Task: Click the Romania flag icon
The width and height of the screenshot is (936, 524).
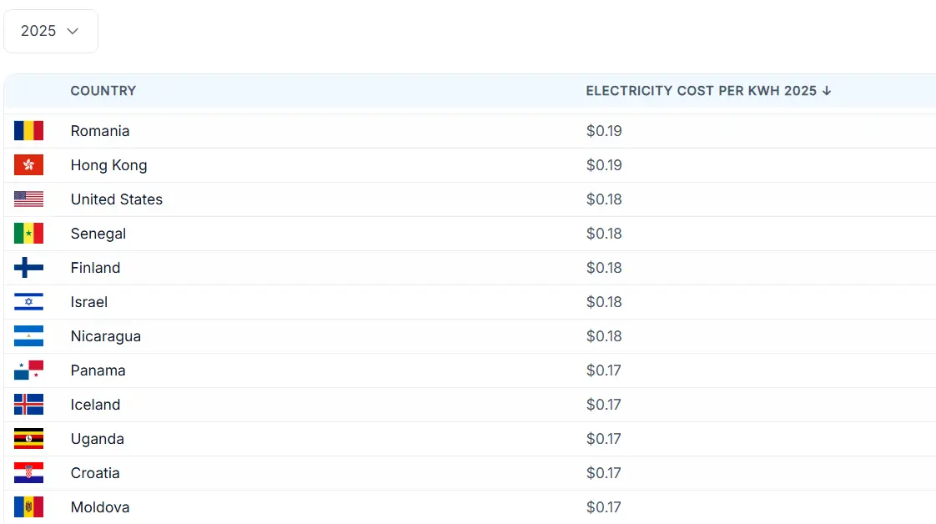Action: pyautogui.click(x=28, y=131)
